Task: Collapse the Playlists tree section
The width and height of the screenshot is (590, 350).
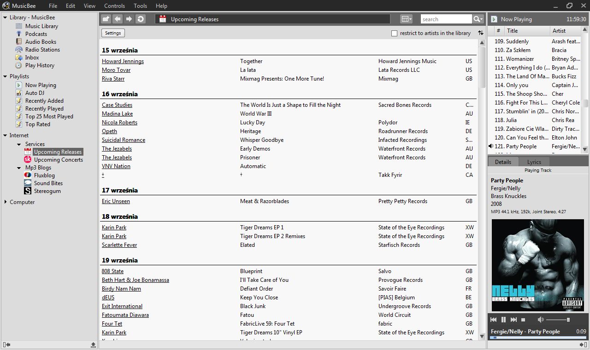Action: click(5, 76)
